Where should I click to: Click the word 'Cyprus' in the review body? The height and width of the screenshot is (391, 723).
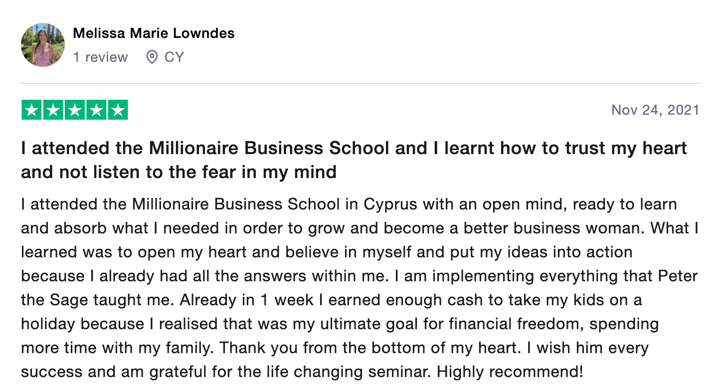[390, 204]
